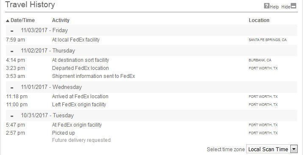Click the Help question mark icon
This screenshot has height=155, width=303.
tap(267, 6)
